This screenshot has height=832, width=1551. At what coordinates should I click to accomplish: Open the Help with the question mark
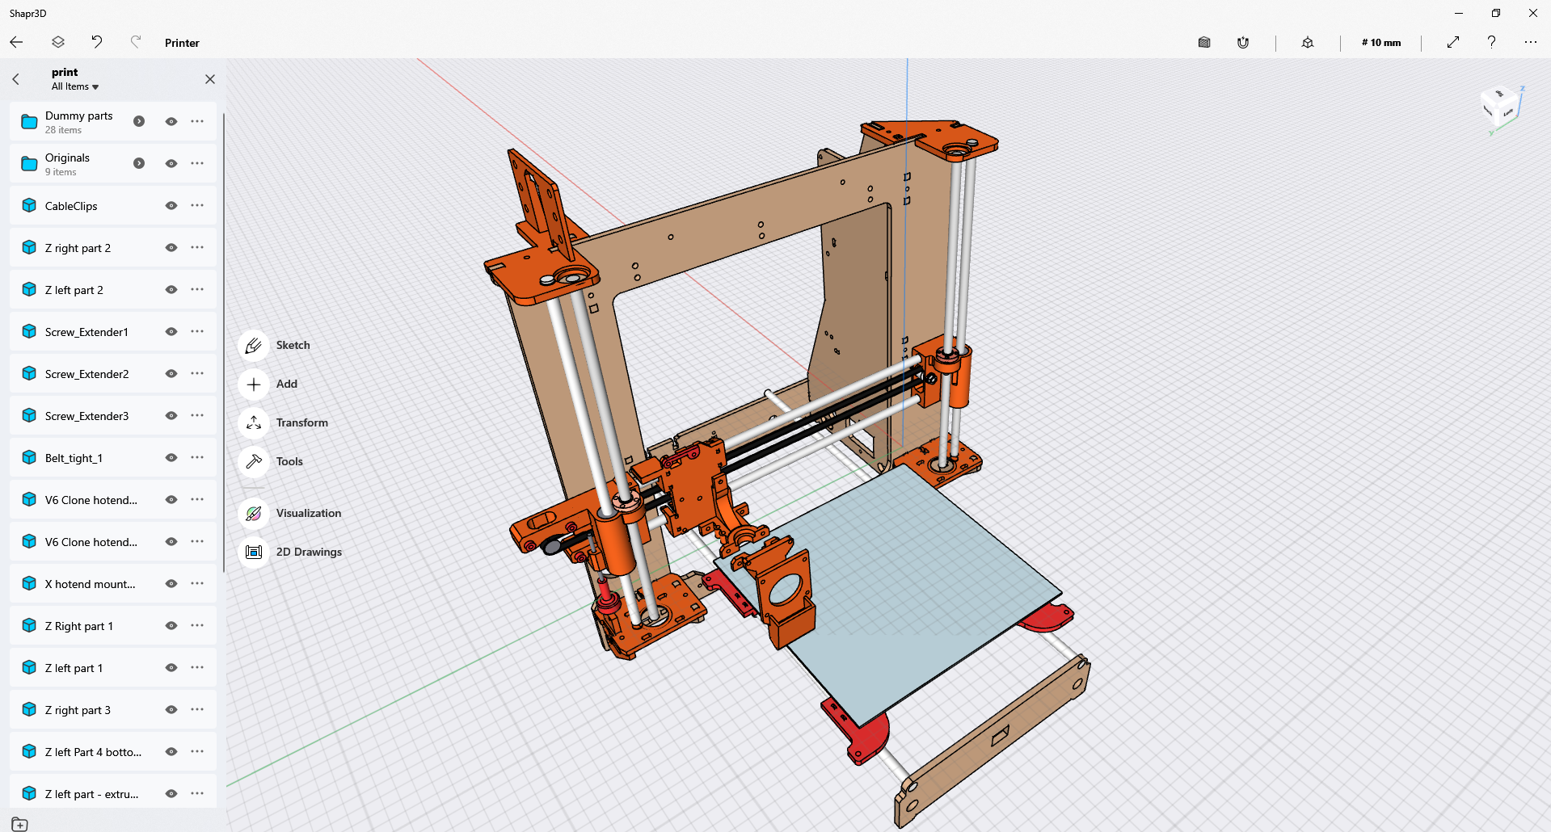1491,42
